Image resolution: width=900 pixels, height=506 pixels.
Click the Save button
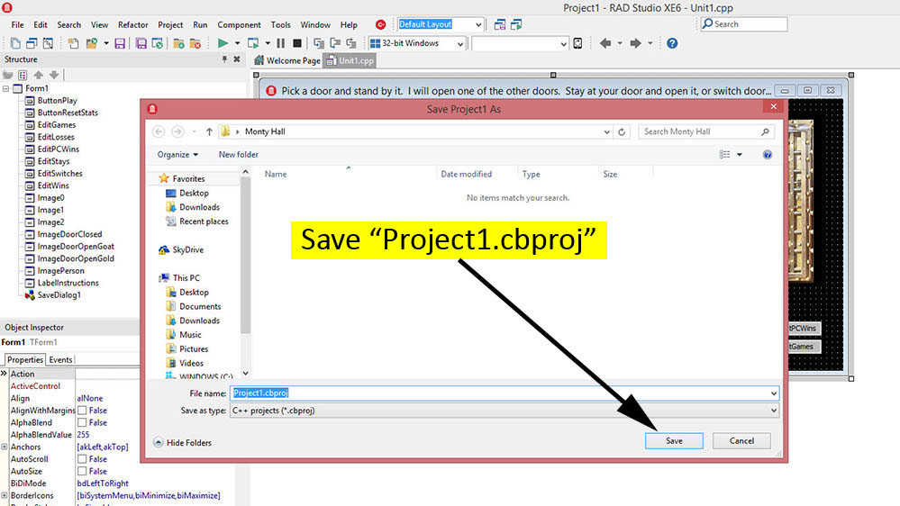click(x=674, y=440)
